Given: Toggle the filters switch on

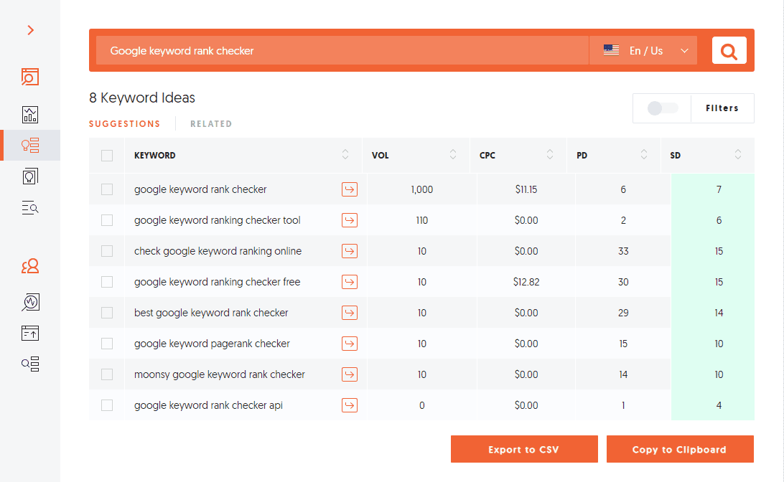Looking at the screenshot, I should point(662,108).
